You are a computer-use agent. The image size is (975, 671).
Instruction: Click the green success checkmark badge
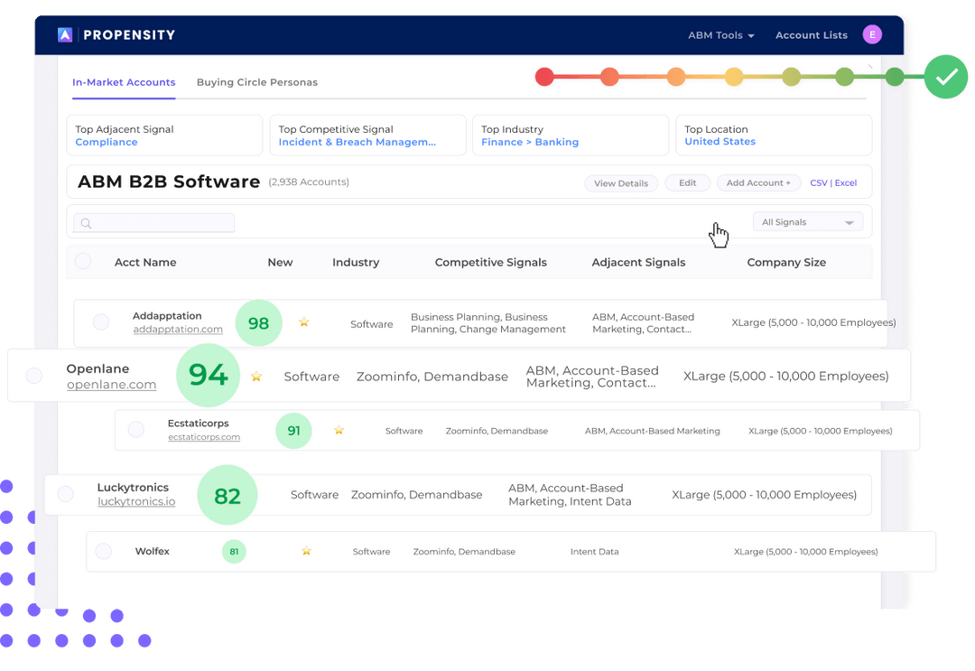tap(945, 77)
